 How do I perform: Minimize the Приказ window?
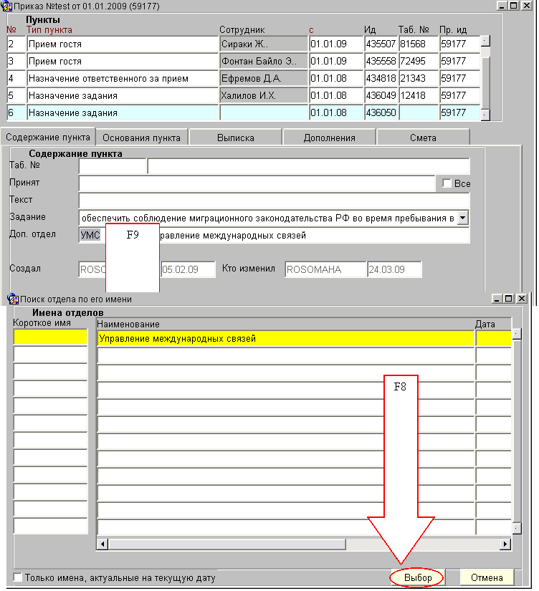[502, 6]
